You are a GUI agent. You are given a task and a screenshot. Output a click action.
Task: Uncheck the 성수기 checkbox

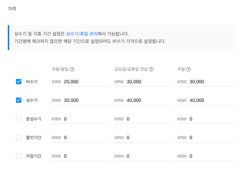[19, 100]
